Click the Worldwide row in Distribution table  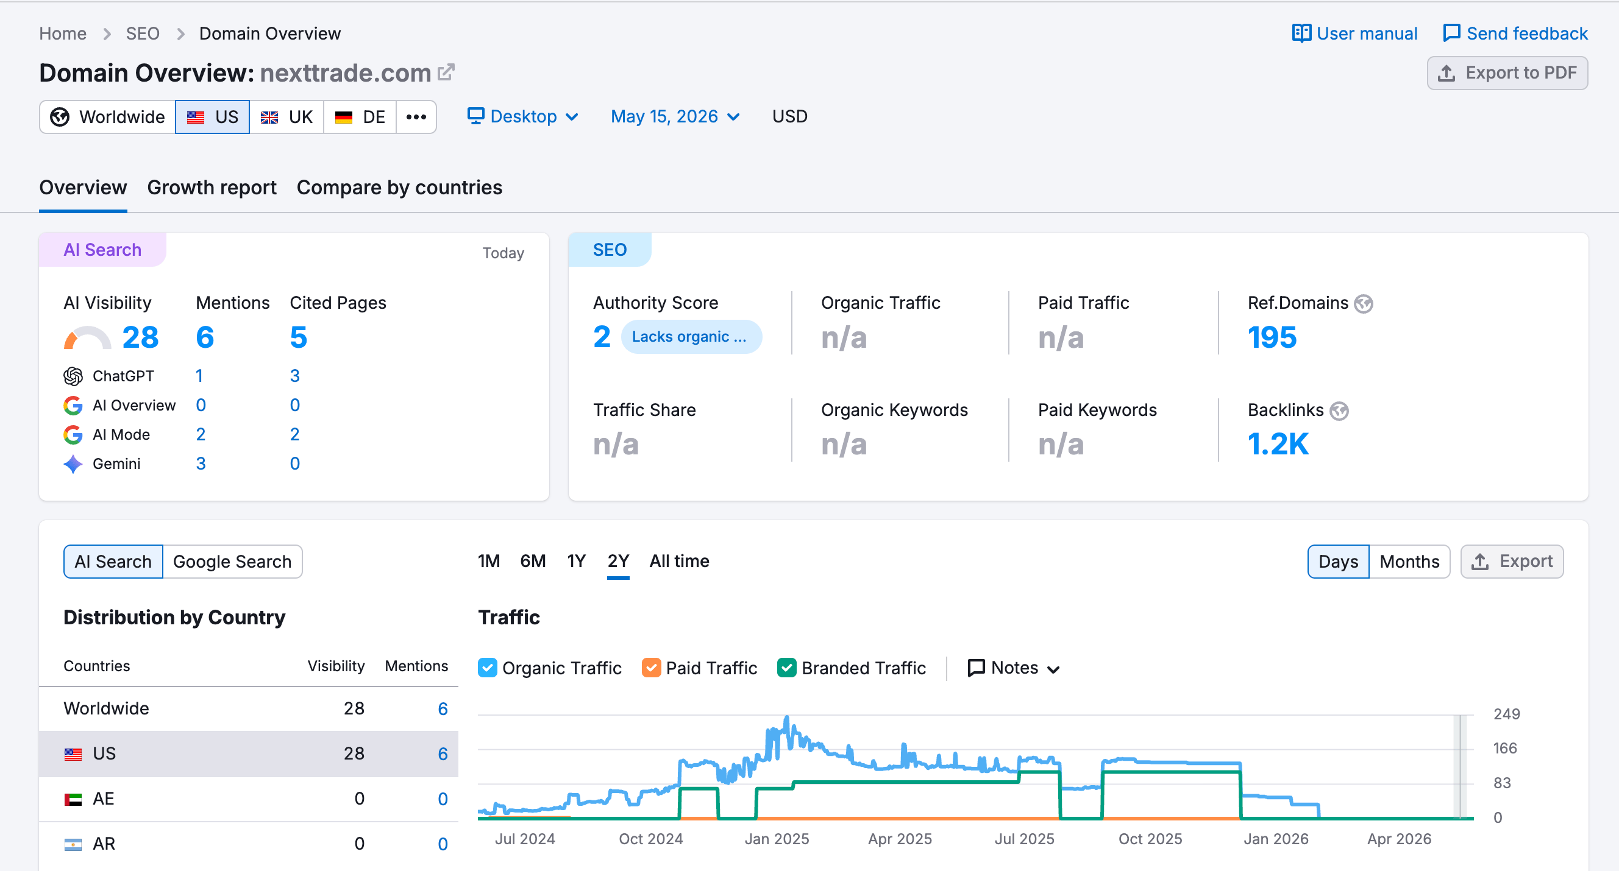tap(249, 708)
